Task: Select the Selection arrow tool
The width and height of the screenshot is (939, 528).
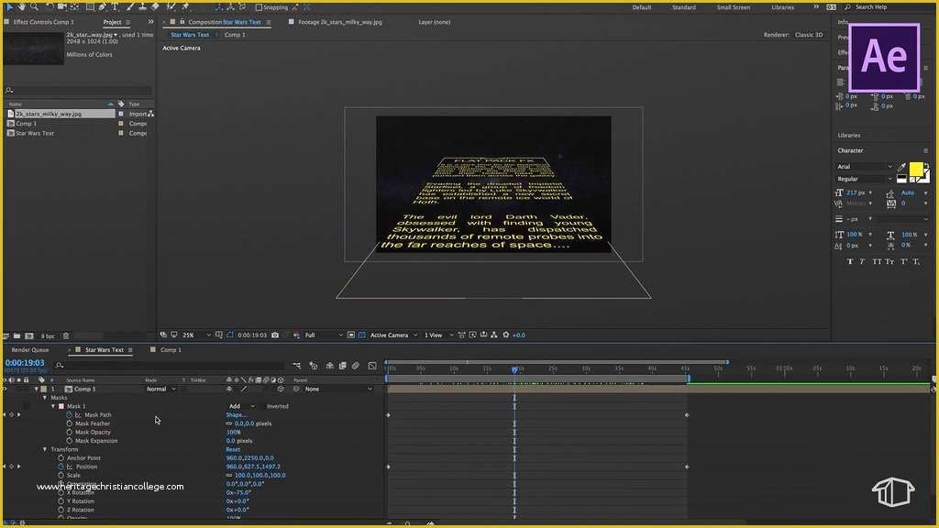Action: 9,6
